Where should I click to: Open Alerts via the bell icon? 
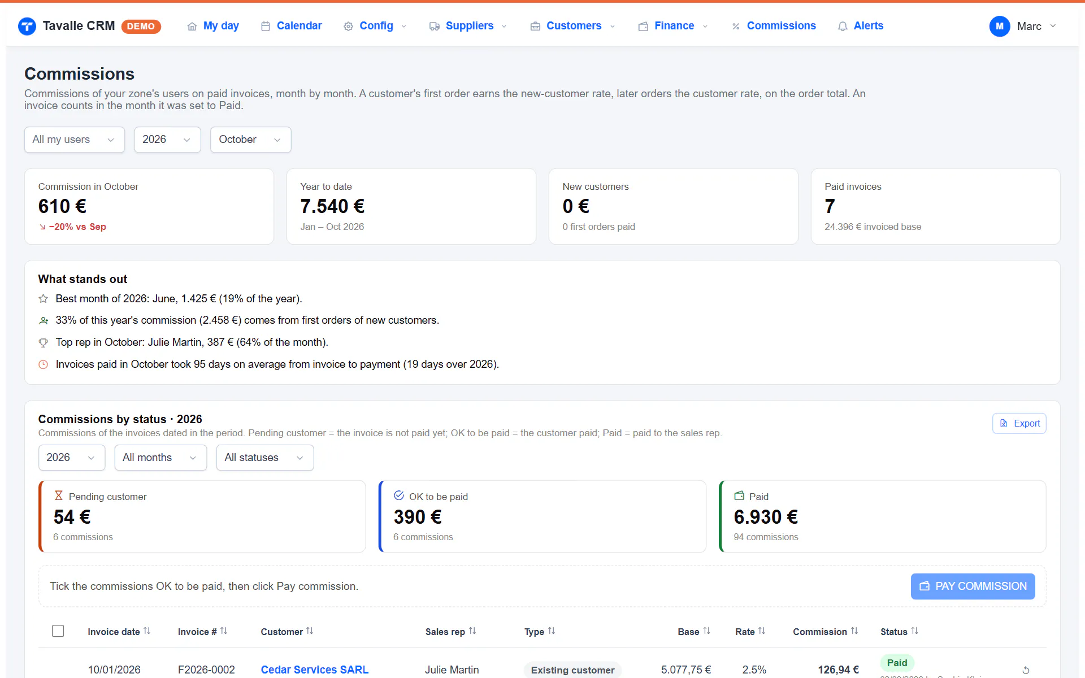tap(843, 26)
